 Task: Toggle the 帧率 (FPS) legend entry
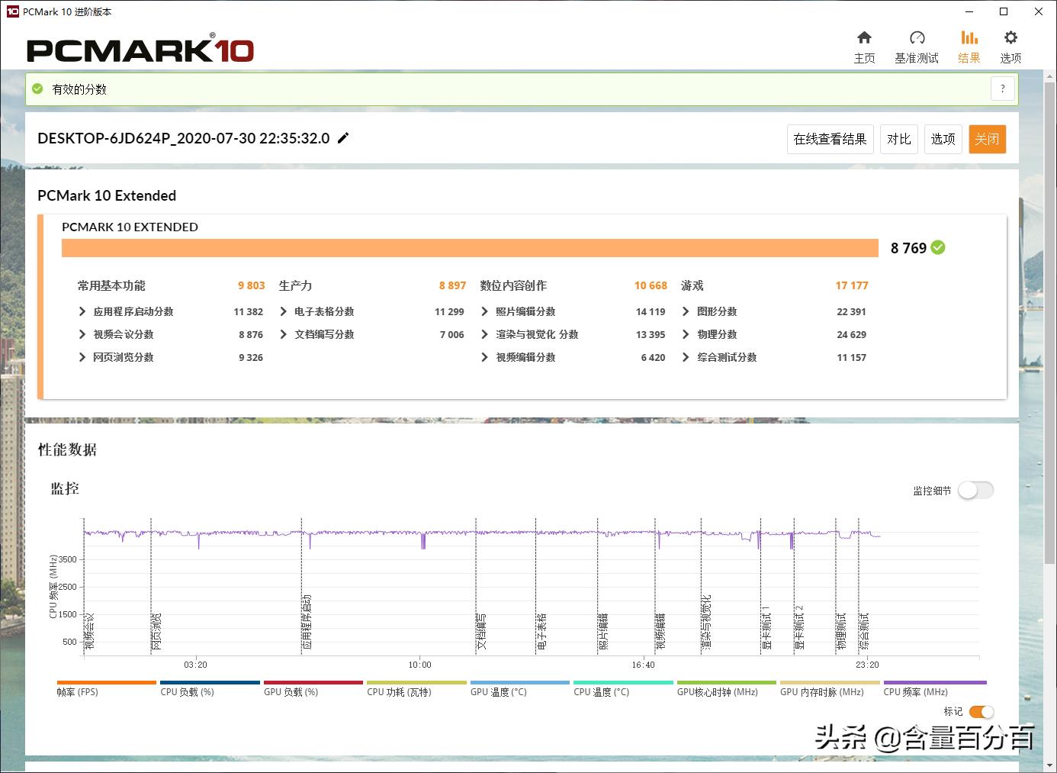[x=106, y=684]
